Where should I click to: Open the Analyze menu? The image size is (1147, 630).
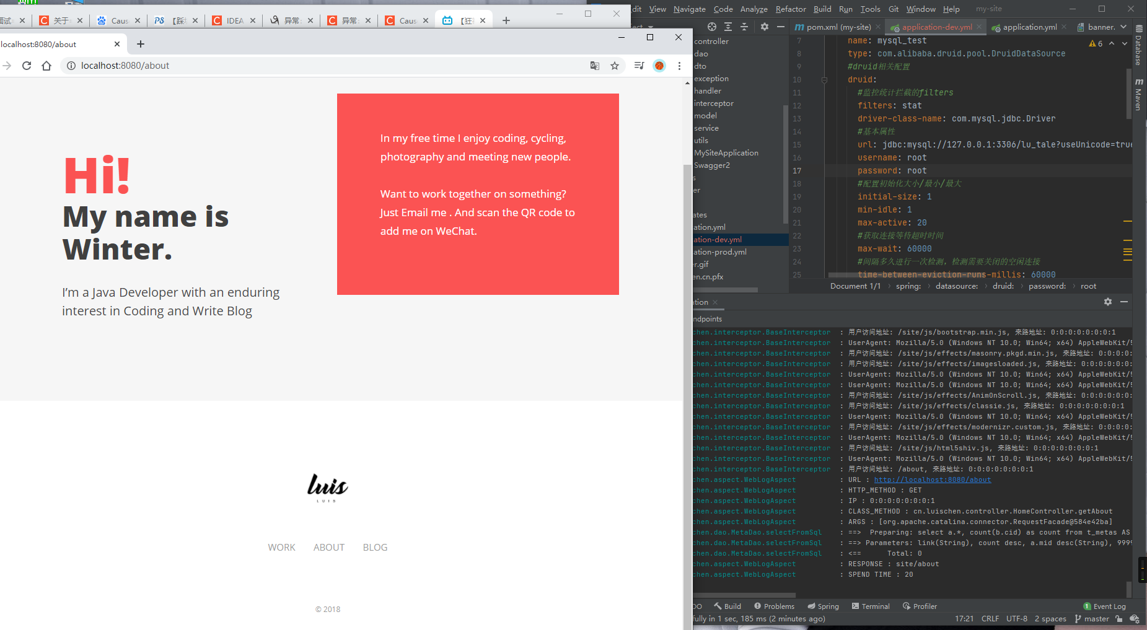pyautogui.click(x=754, y=9)
